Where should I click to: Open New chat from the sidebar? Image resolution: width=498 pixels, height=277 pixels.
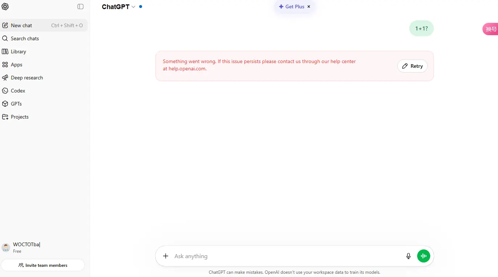click(44, 25)
